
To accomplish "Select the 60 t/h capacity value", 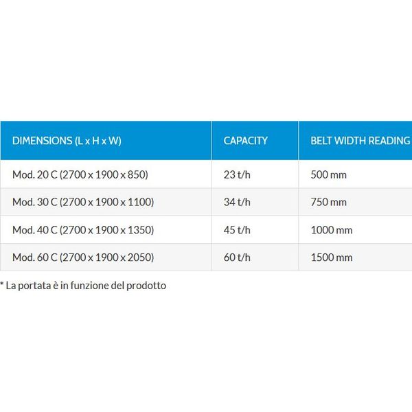I will 237,257.
